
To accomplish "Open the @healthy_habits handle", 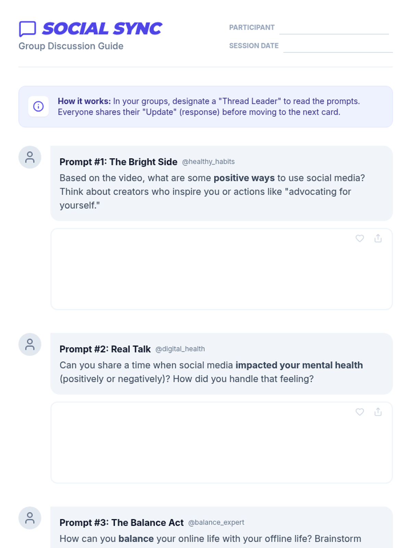I will (x=208, y=162).
